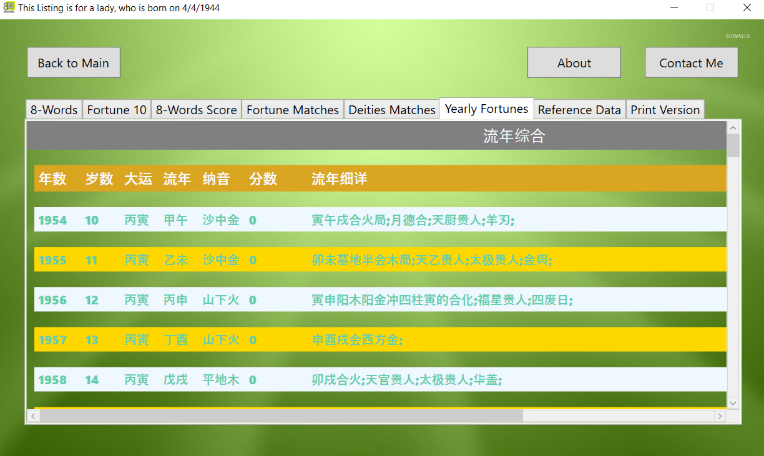Click the app icon in title bar
764x456 pixels.
point(9,8)
